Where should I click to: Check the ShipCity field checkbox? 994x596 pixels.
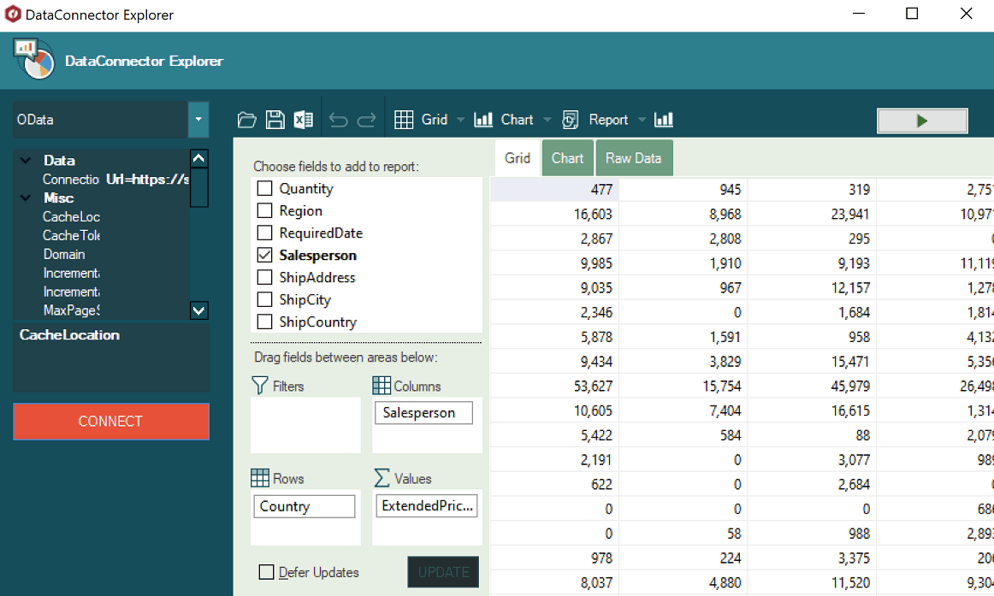coord(265,299)
